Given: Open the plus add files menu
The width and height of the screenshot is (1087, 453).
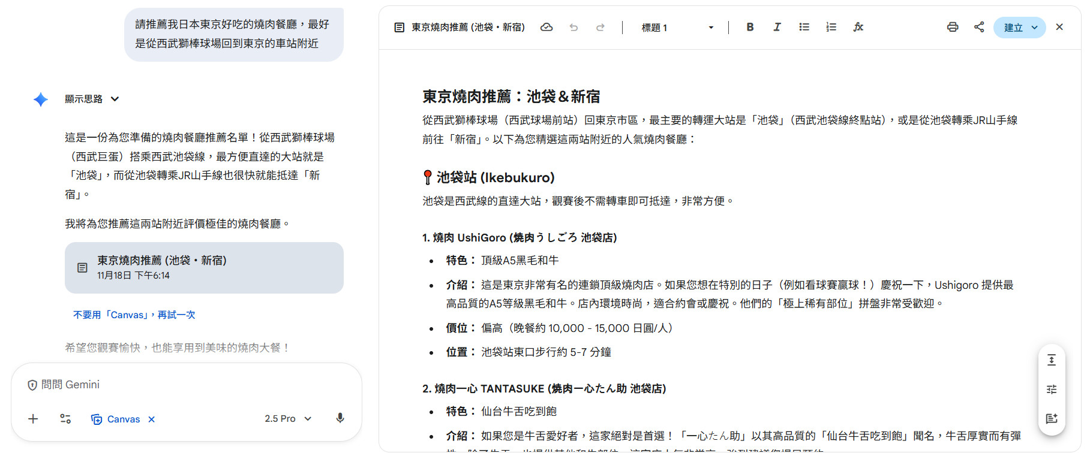Looking at the screenshot, I should [33, 419].
